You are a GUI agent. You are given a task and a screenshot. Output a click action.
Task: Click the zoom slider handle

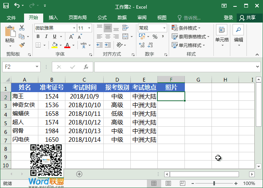pyautogui.click(x=214, y=183)
